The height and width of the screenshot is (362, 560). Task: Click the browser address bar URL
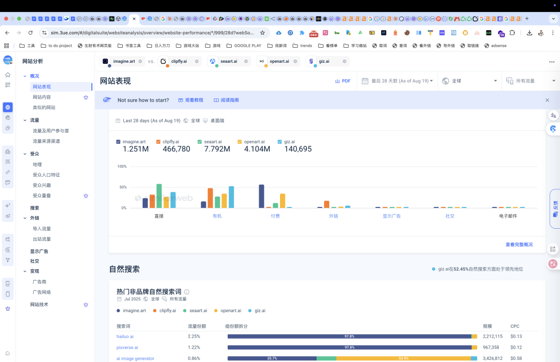coord(152,33)
